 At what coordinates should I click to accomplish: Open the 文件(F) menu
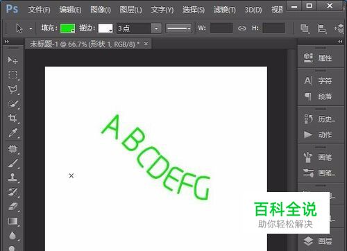point(39,10)
